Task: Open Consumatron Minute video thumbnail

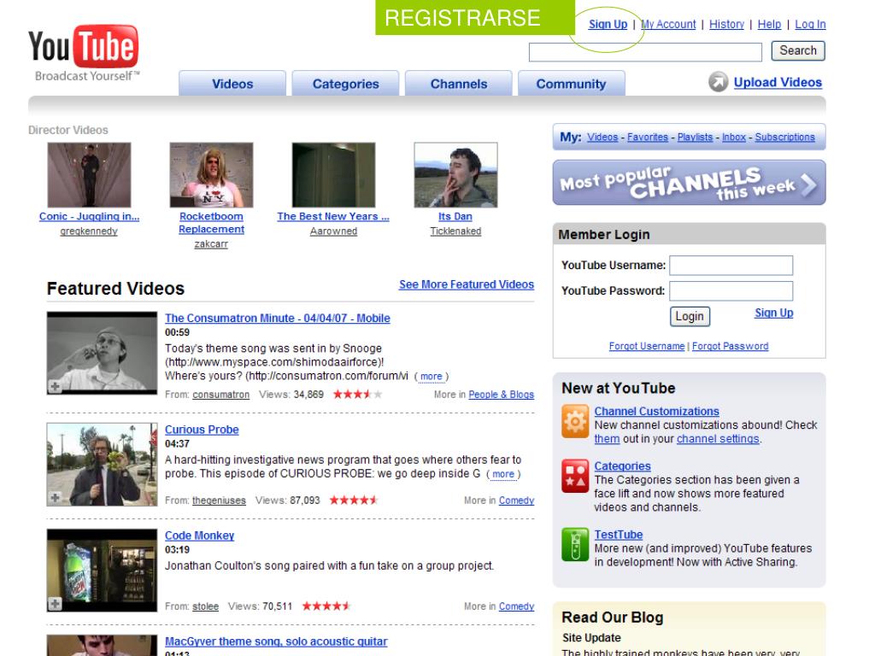Action: 103,353
